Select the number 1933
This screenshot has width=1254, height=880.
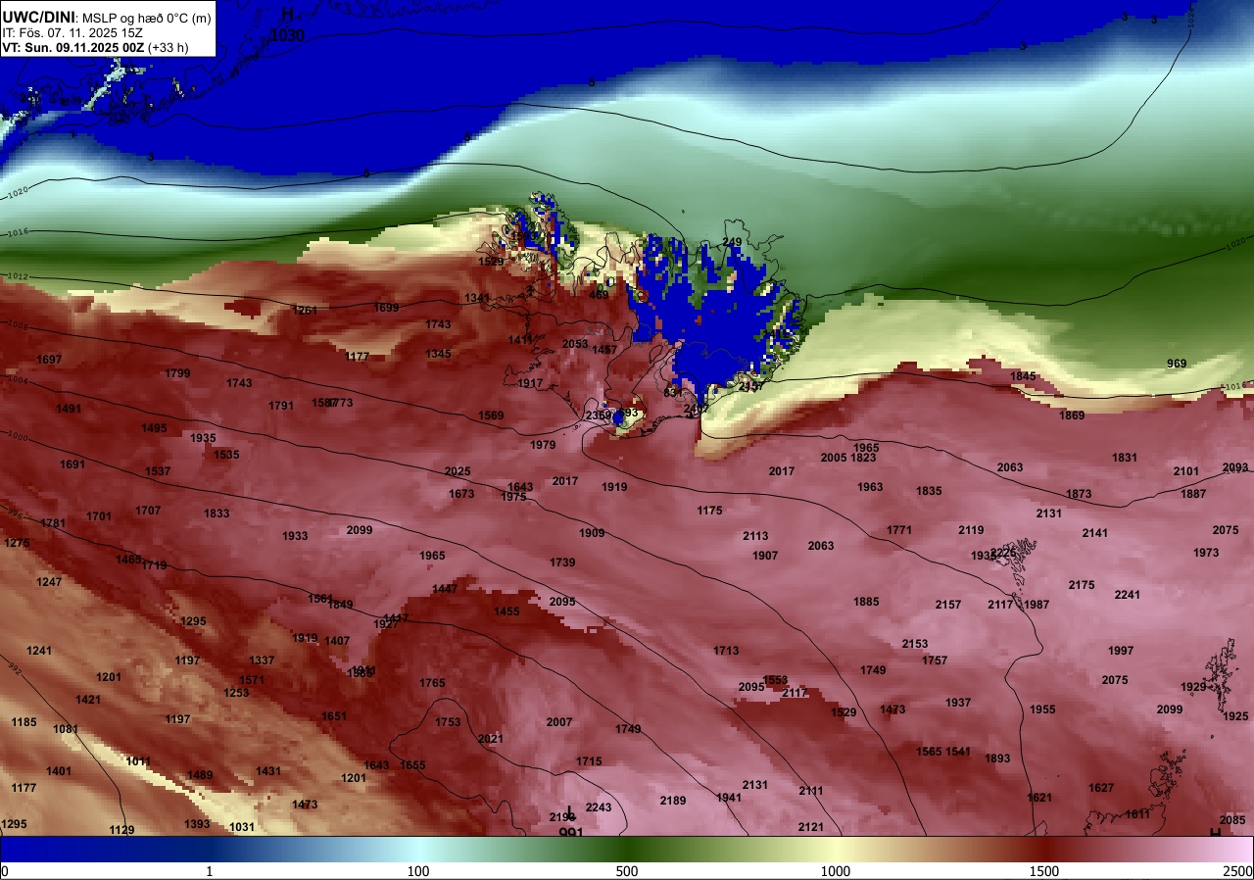click(x=295, y=536)
